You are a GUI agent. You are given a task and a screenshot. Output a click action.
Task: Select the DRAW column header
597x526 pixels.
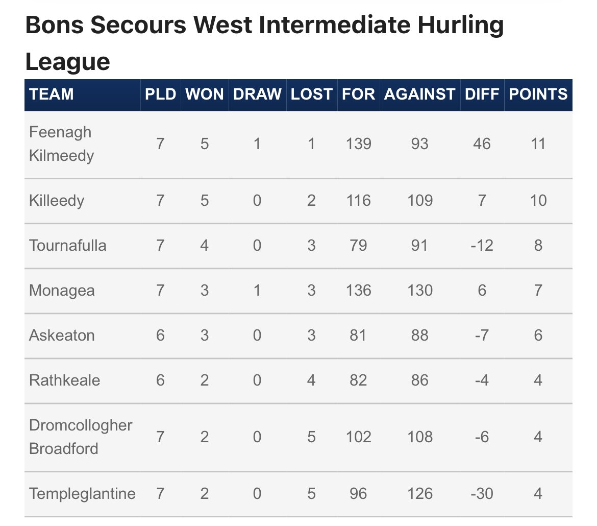tap(257, 94)
